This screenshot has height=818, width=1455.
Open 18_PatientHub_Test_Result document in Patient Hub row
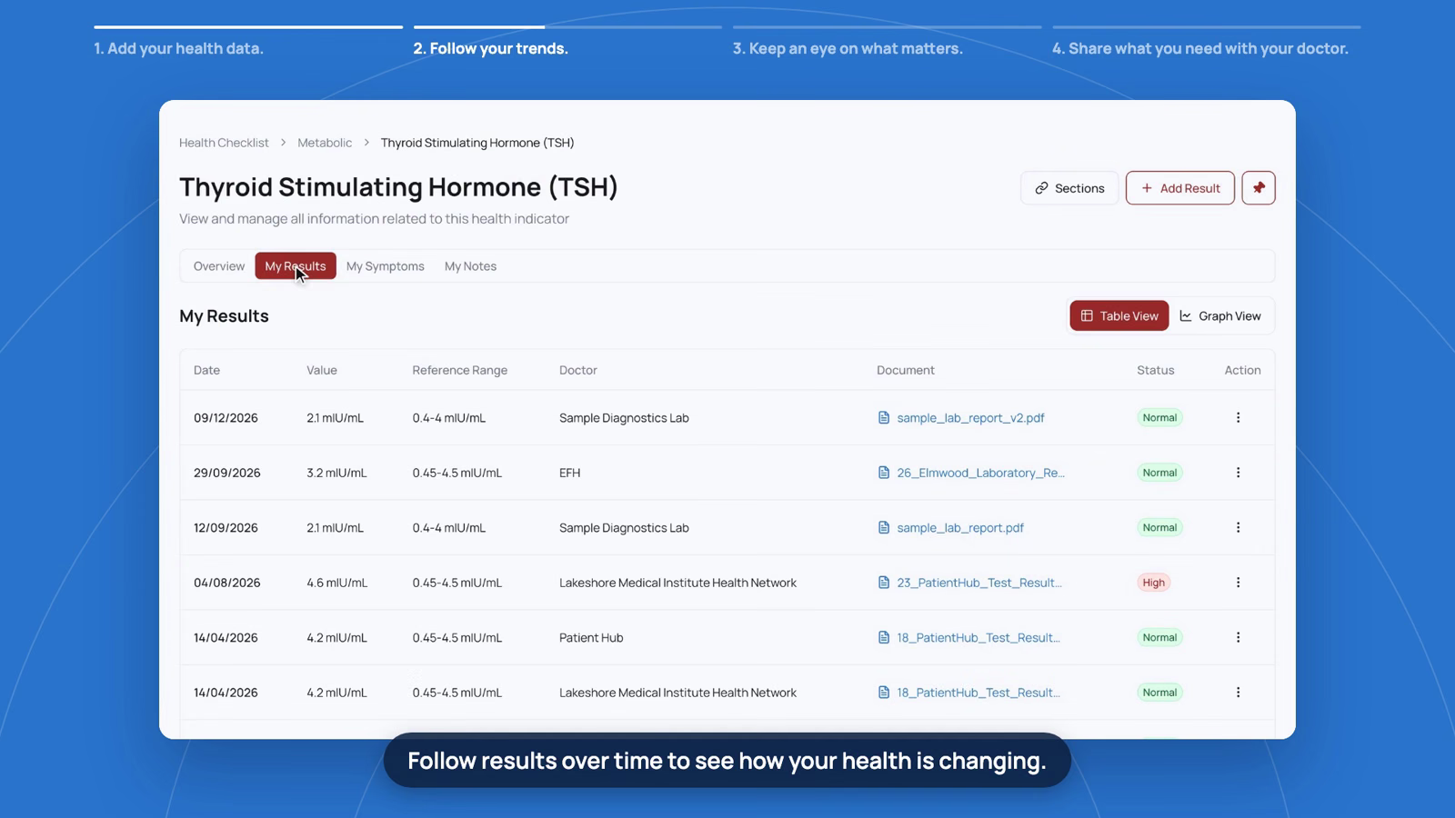coord(978,638)
